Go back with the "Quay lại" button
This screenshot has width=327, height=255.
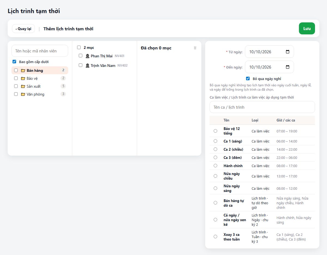(x=23, y=29)
